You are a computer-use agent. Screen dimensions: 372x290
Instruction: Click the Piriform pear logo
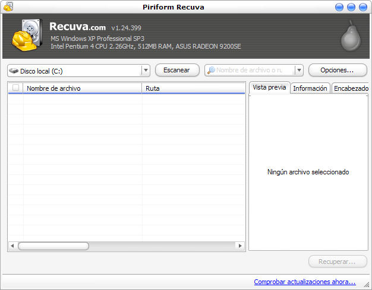click(x=350, y=36)
